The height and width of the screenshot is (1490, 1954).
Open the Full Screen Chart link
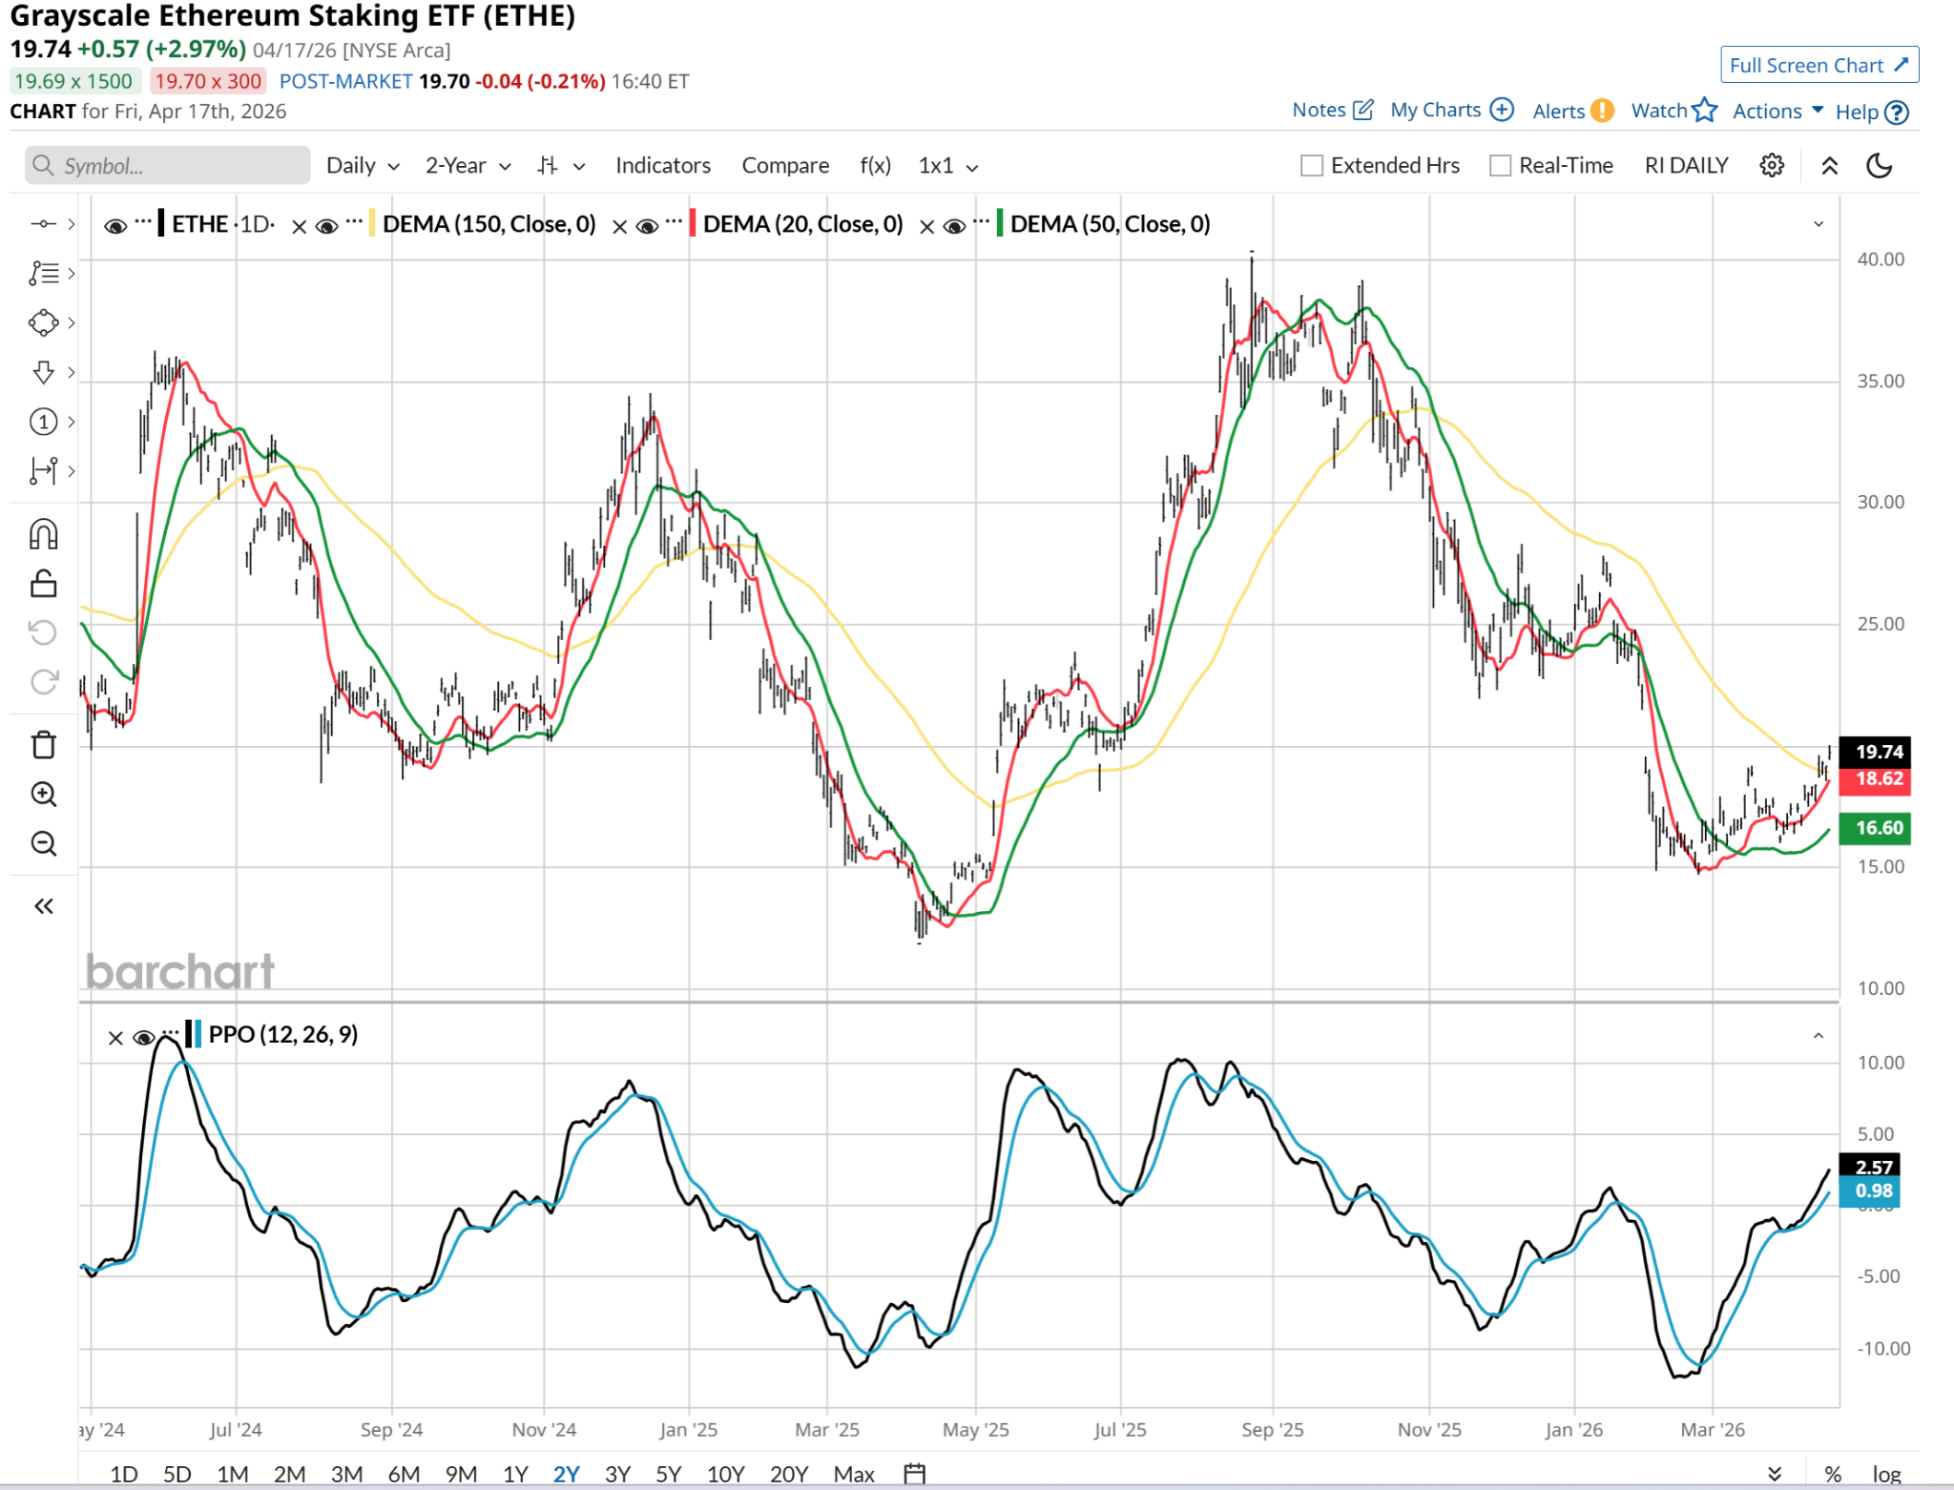tap(1819, 66)
